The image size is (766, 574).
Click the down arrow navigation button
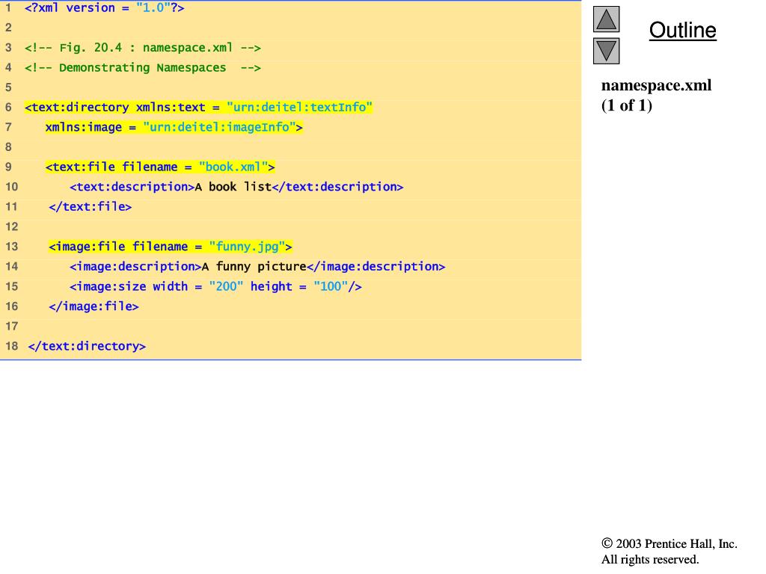[606, 52]
